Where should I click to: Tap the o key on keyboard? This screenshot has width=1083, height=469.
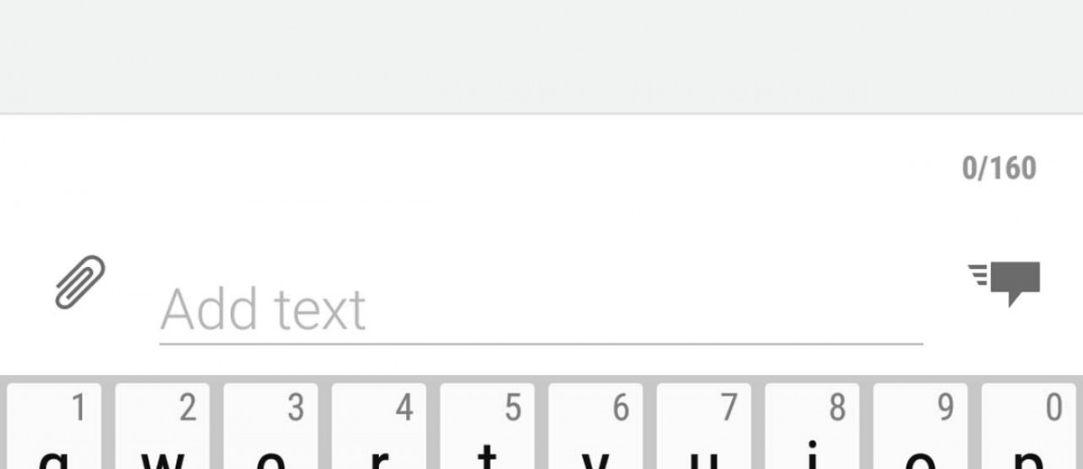[921, 427]
